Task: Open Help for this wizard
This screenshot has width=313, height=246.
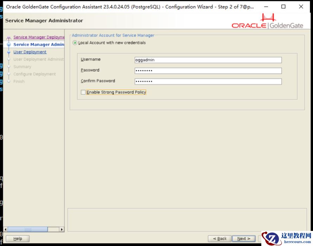Action: tap(18, 239)
